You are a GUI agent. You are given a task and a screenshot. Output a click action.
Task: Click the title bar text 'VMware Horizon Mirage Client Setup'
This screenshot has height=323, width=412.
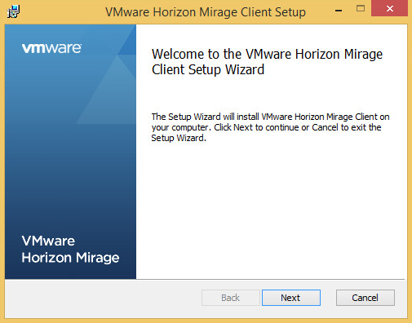[x=206, y=12]
